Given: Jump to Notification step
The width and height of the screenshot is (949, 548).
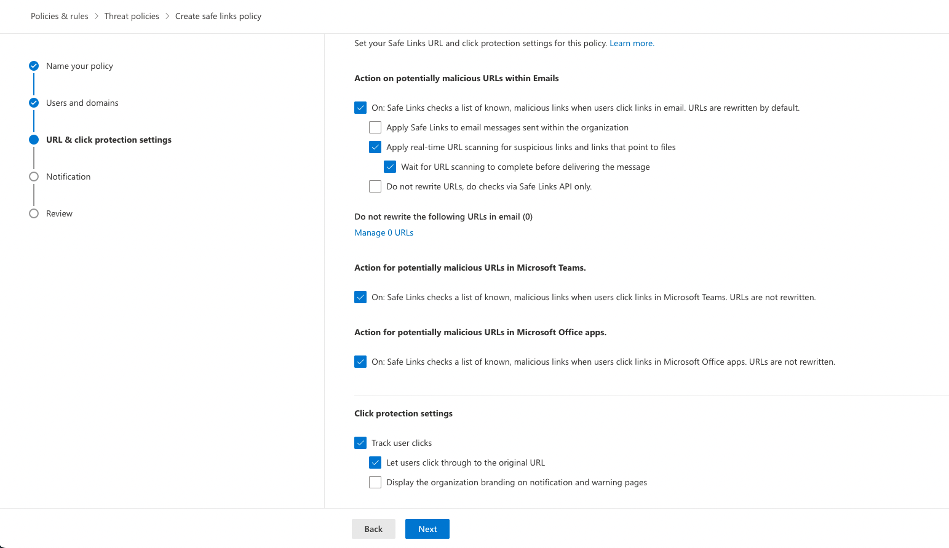Looking at the screenshot, I should point(68,177).
